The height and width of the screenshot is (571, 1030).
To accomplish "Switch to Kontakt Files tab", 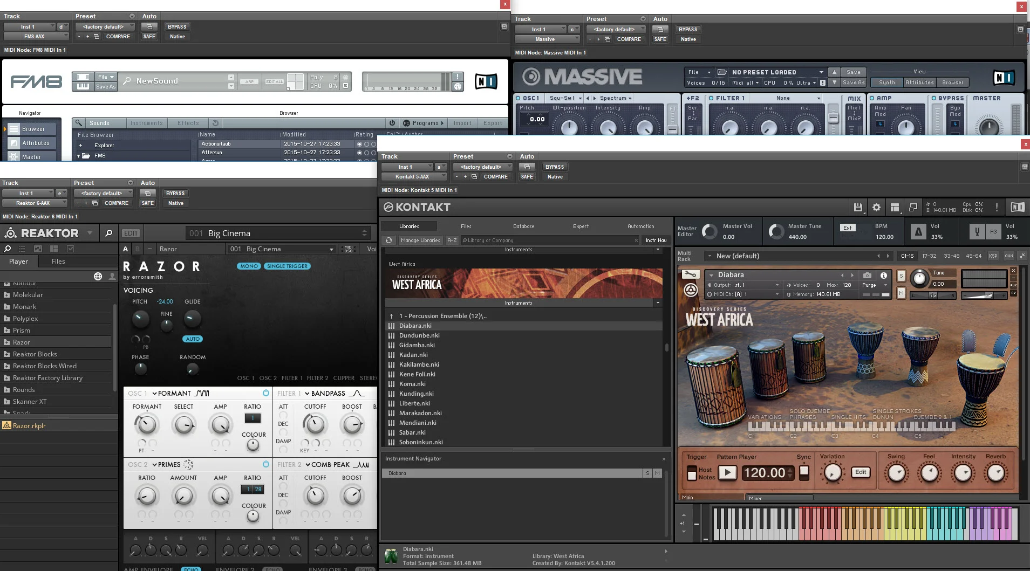I will 466,226.
